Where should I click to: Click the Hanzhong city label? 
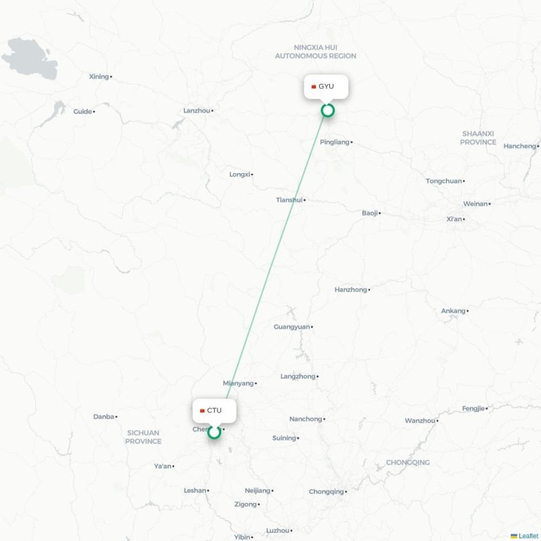350,289
